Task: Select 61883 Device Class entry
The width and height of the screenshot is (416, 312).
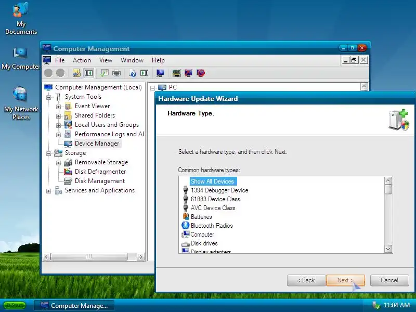Action: (x=215, y=199)
